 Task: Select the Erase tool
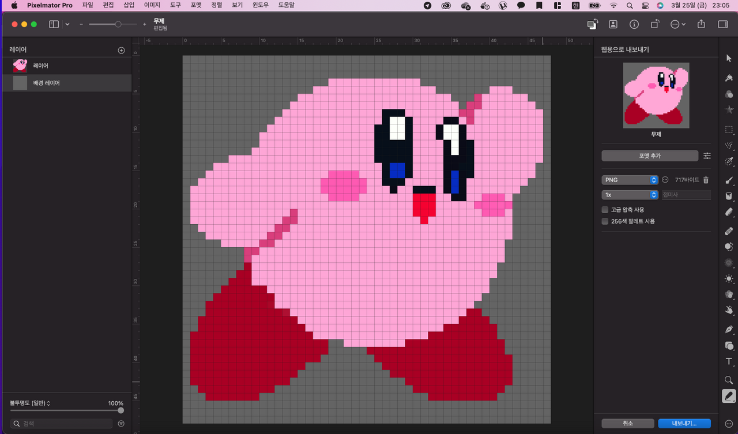pyautogui.click(x=729, y=212)
